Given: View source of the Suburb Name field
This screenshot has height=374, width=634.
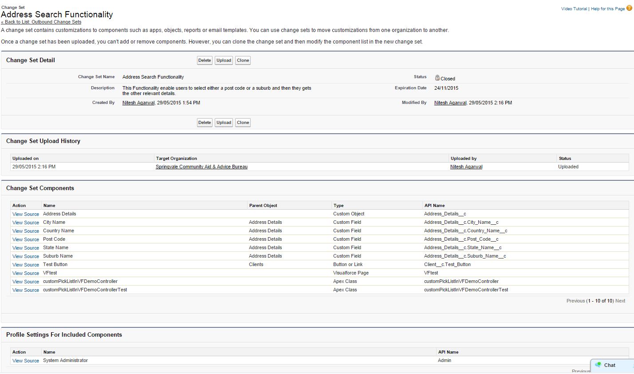Looking at the screenshot, I should tap(26, 256).
